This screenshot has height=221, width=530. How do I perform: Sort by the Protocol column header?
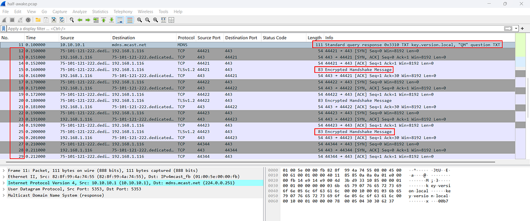coord(186,38)
